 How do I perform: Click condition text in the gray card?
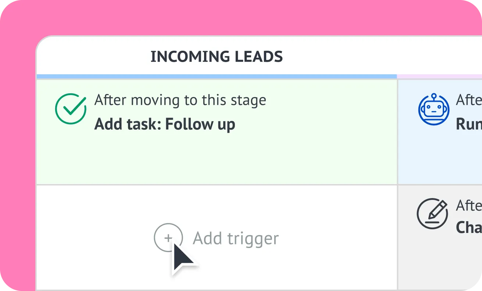click(469, 206)
